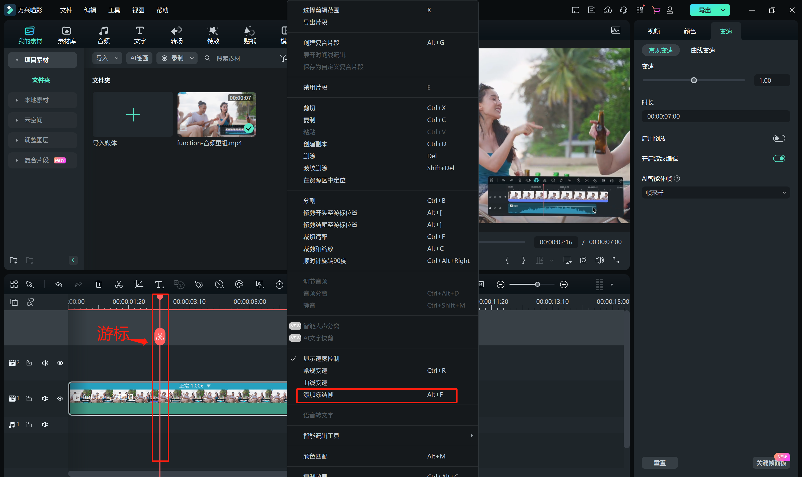Enable the 启用倒放 reverse toggle
Screen dimensions: 802x477
pos(779,139)
